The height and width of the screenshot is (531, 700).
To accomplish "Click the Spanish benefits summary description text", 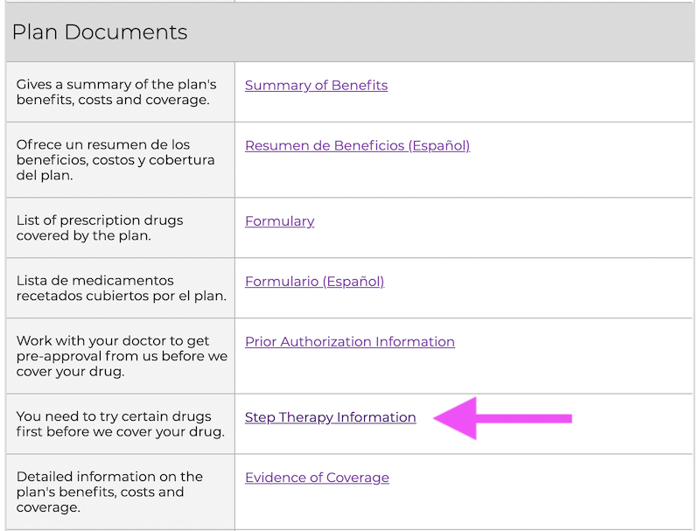I will click(120, 160).
